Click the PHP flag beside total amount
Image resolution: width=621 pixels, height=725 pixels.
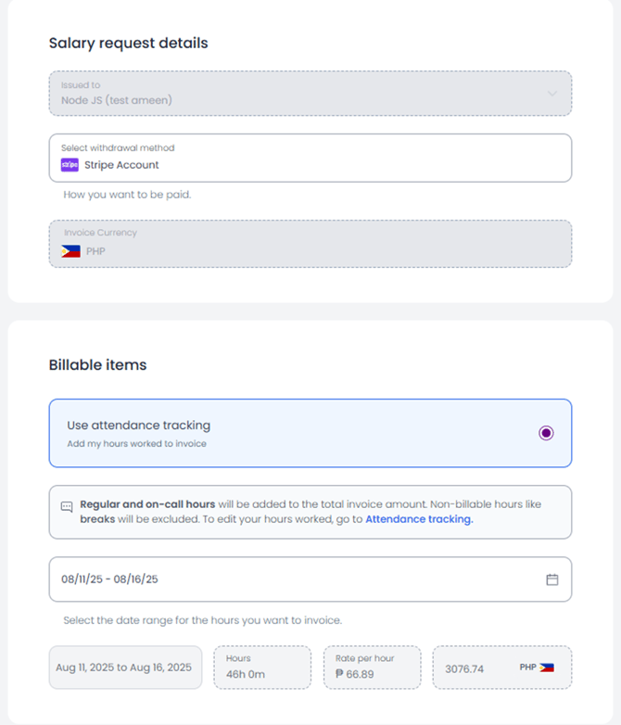point(547,668)
